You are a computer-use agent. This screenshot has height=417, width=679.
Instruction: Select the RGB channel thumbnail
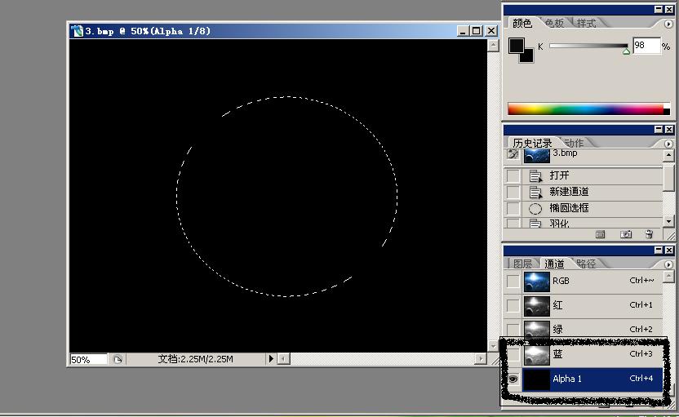[x=536, y=282]
